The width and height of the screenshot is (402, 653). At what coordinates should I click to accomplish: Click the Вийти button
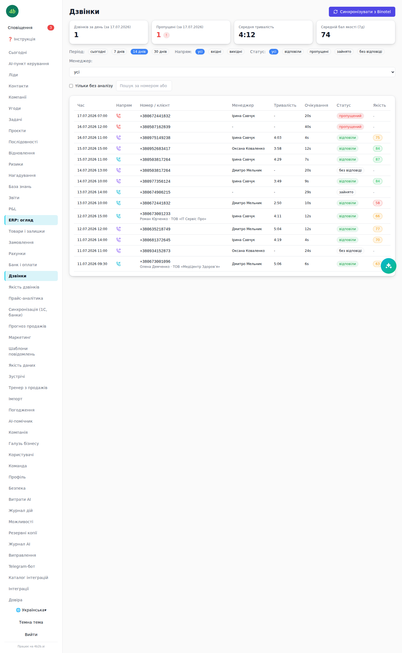point(31,635)
